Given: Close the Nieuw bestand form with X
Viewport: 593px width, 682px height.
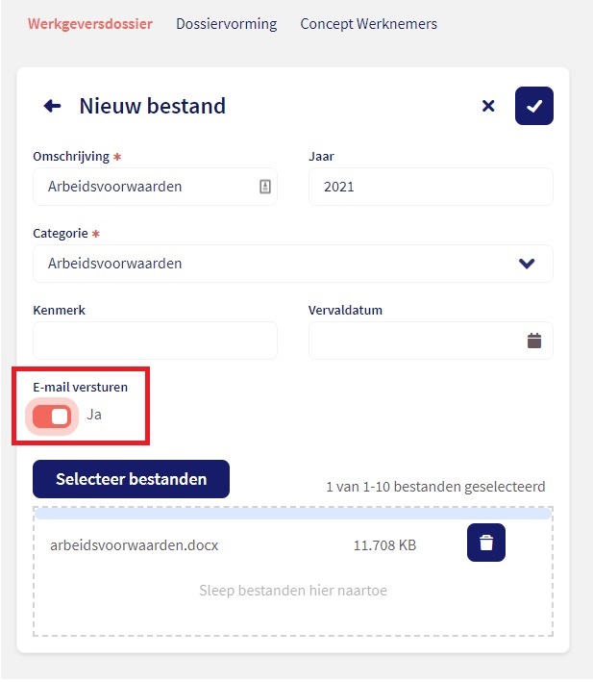Looking at the screenshot, I should (488, 106).
